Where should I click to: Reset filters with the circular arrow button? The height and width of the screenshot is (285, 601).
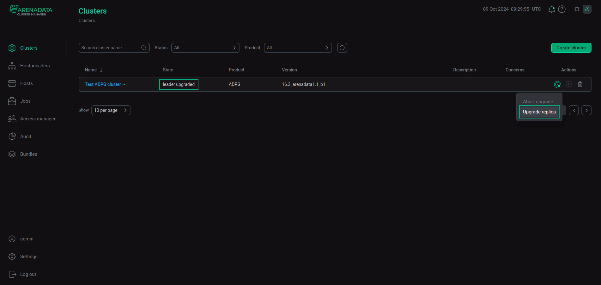click(x=342, y=48)
